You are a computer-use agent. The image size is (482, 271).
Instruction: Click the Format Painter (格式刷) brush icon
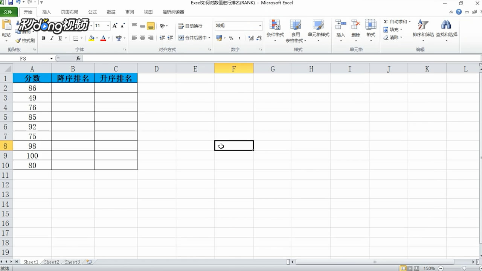pyautogui.click(x=18, y=41)
